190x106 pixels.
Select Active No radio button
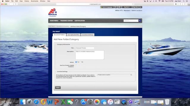(80, 62)
